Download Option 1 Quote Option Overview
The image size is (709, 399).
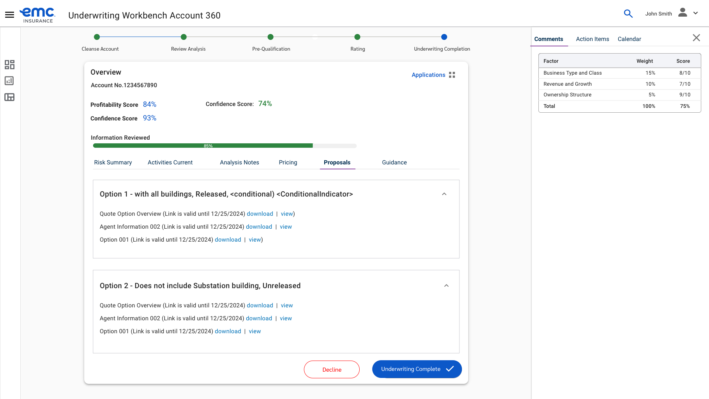tap(260, 214)
